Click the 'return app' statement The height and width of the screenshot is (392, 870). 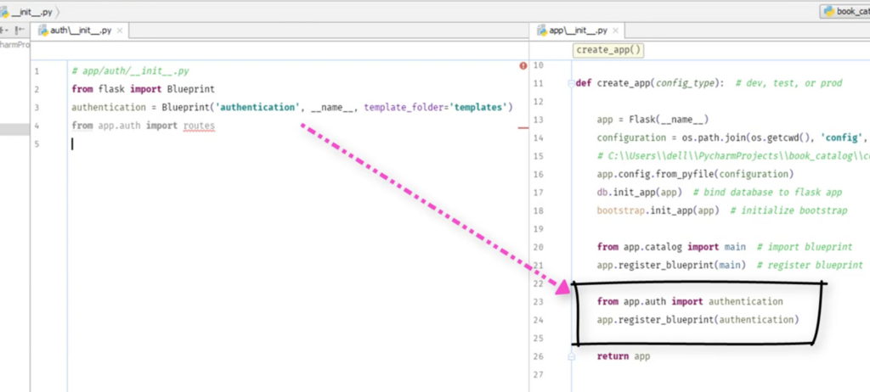[x=623, y=356]
